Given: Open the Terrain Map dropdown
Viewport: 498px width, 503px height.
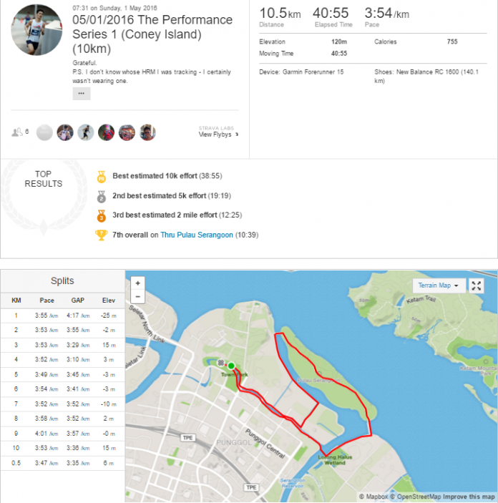Looking at the screenshot, I should 438,285.
